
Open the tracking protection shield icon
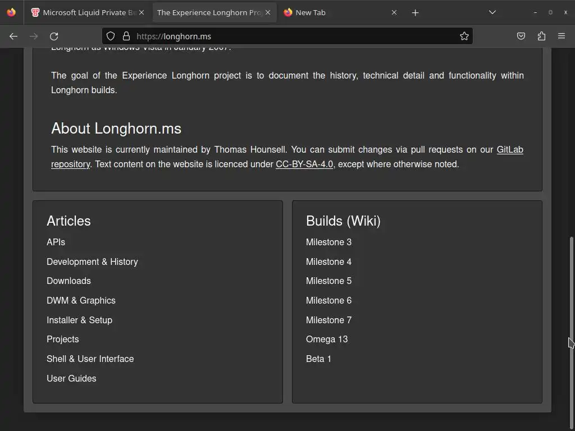[x=111, y=36]
